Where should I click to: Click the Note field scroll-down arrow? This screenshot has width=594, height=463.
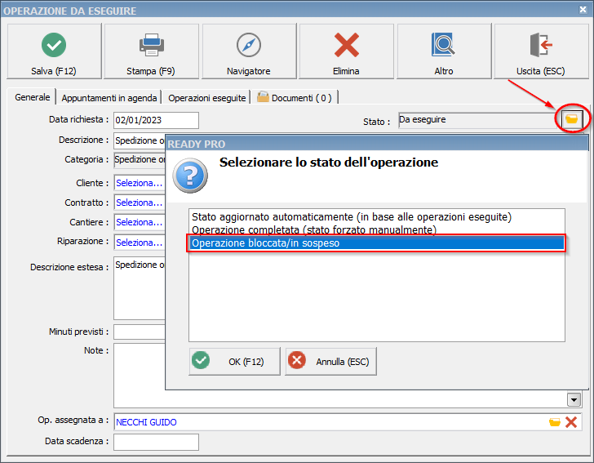pos(574,399)
